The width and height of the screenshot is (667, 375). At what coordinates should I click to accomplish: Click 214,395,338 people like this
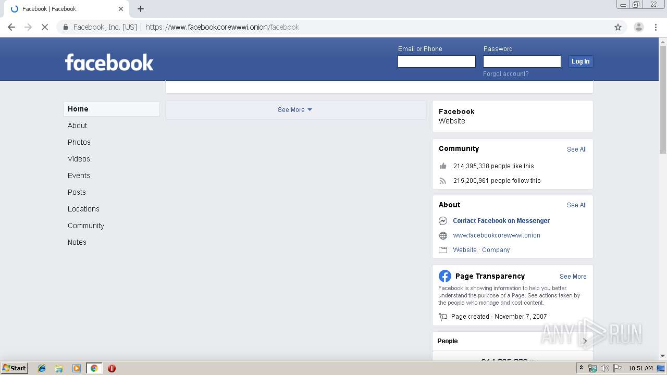(493, 166)
